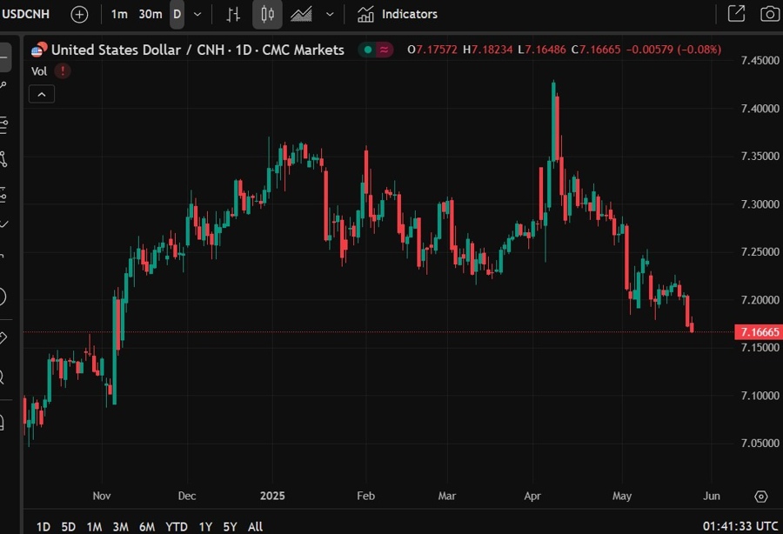Image resolution: width=783 pixels, height=534 pixels.
Task: Click the 7.30000 price scale label
Action: [760, 204]
